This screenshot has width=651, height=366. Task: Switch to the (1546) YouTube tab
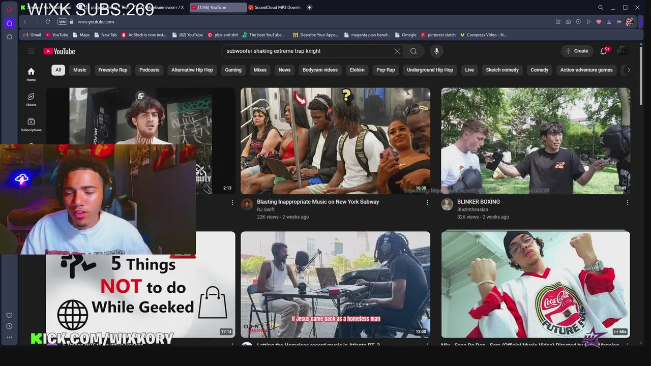[218, 8]
